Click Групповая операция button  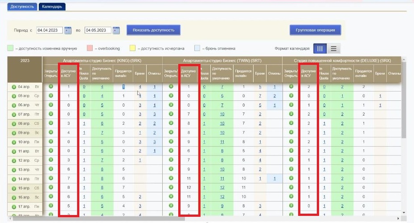coord(315,30)
